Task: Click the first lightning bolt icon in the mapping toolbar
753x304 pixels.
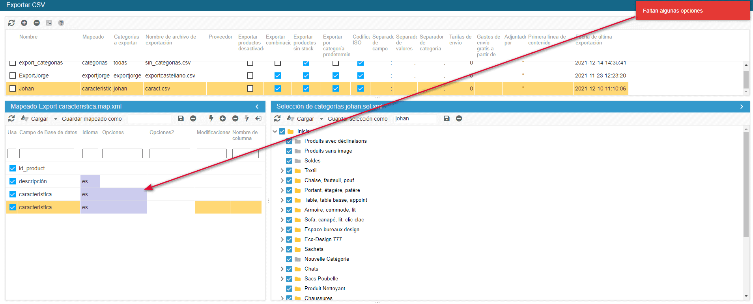Action: click(211, 118)
